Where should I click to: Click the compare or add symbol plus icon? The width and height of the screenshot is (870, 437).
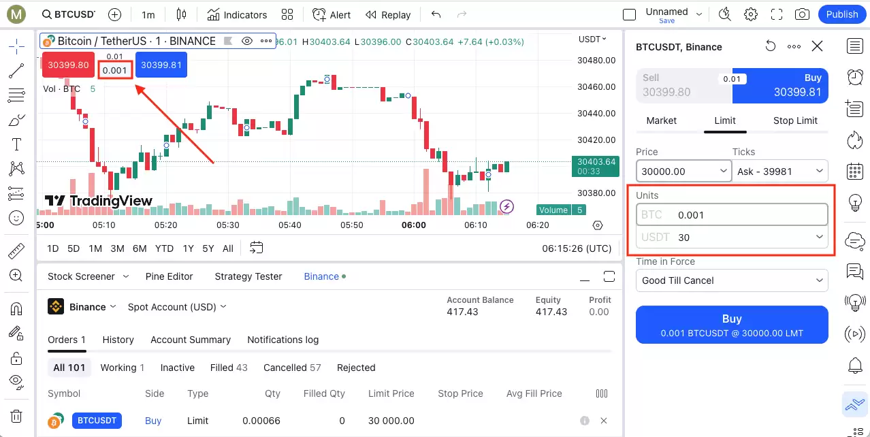coord(115,14)
